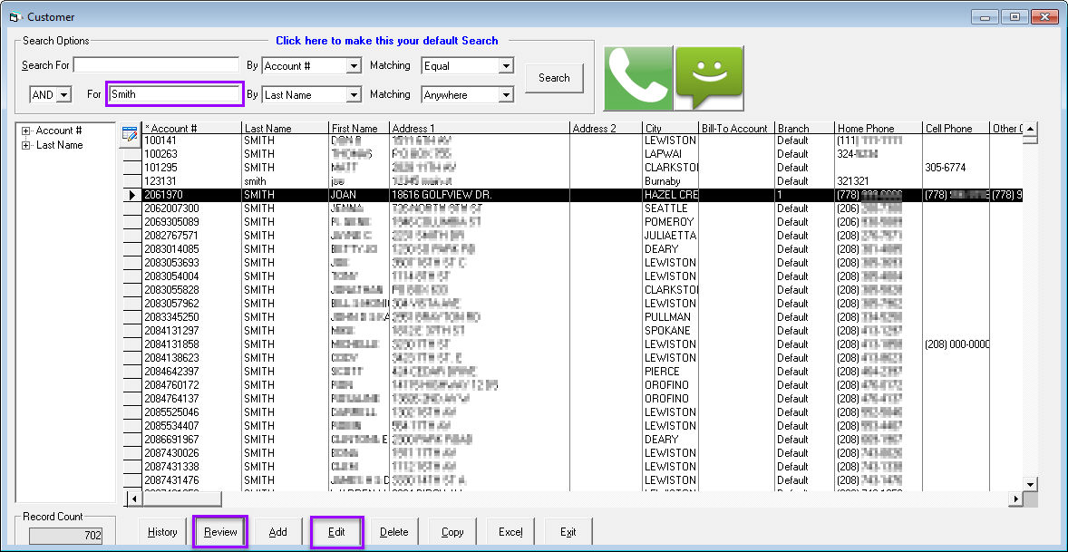Click the Add button
This screenshot has width=1068, height=552.
tap(278, 532)
